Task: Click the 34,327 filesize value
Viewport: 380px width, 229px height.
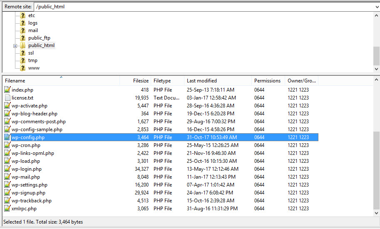Action: coord(142,169)
